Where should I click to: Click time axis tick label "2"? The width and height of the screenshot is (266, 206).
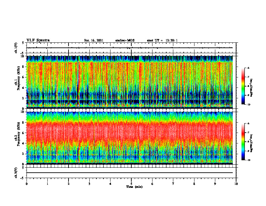(69, 184)
